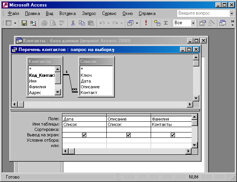Click design grid right scroll arrow
The height and width of the screenshot is (182, 237).
(x=188, y=151)
